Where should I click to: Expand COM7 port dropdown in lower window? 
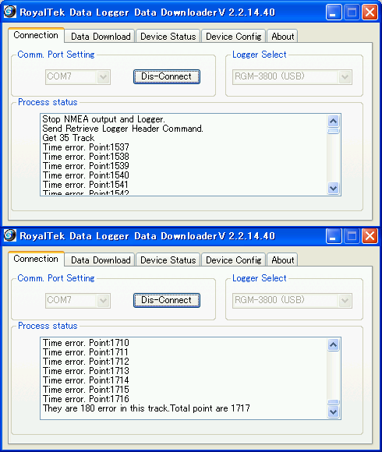(x=103, y=301)
